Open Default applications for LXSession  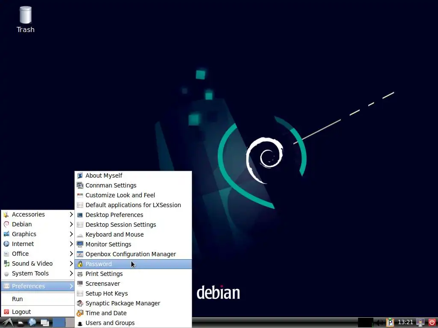[133, 205]
